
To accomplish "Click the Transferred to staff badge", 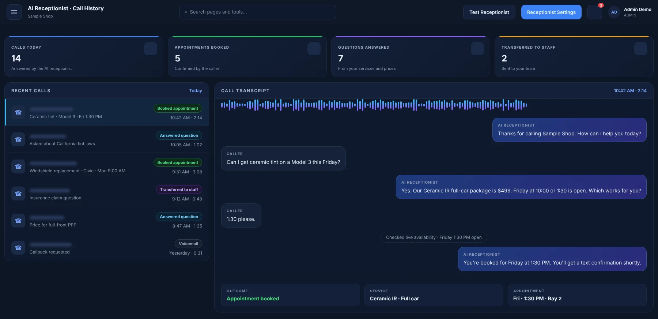I will [x=179, y=189].
